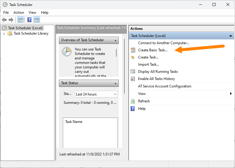Select Task Scheduler Library in the tree
This screenshot has width=235, height=168.
click(31, 33)
